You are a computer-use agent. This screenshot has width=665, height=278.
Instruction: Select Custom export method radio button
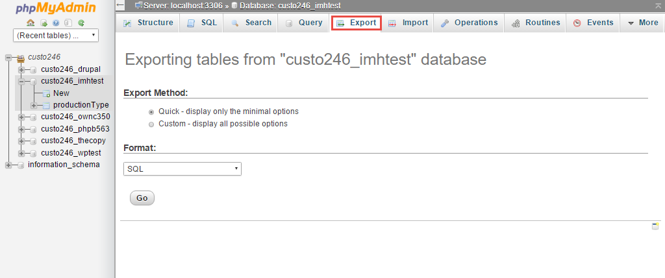coord(151,124)
